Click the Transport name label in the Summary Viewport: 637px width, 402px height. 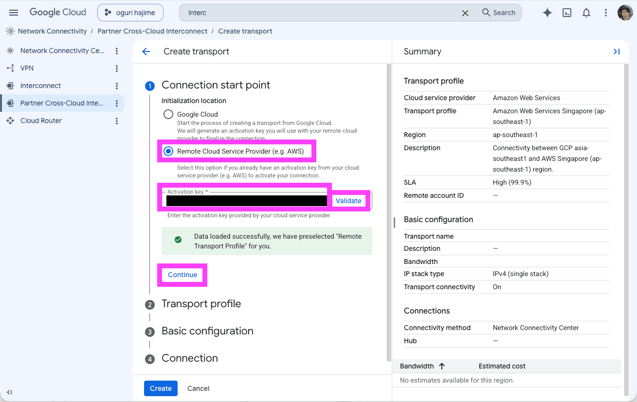point(429,236)
